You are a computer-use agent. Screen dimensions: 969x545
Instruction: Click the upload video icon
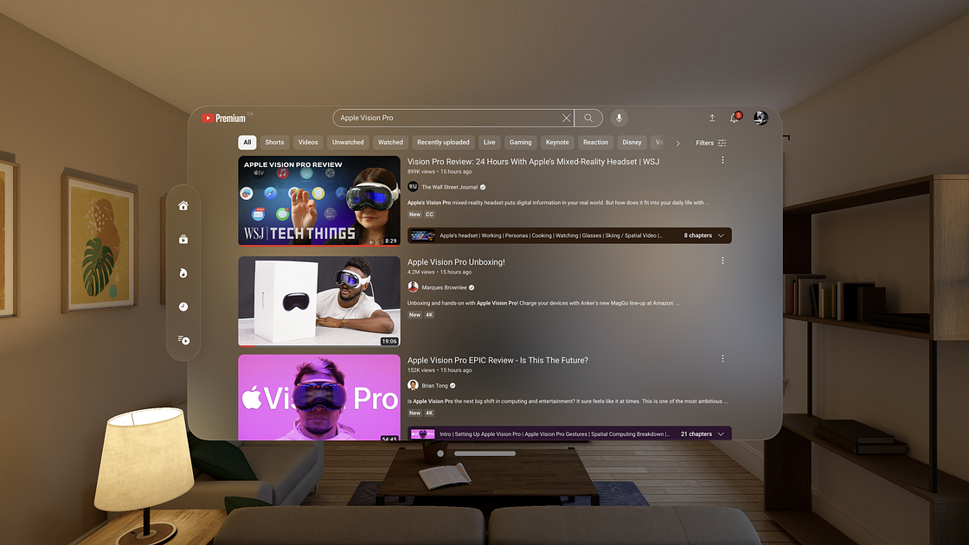click(712, 118)
